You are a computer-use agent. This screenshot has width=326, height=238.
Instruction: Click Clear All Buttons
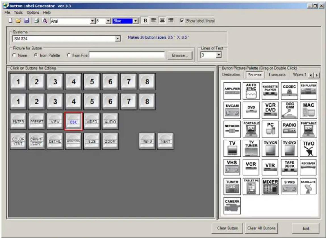[x=261, y=228]
